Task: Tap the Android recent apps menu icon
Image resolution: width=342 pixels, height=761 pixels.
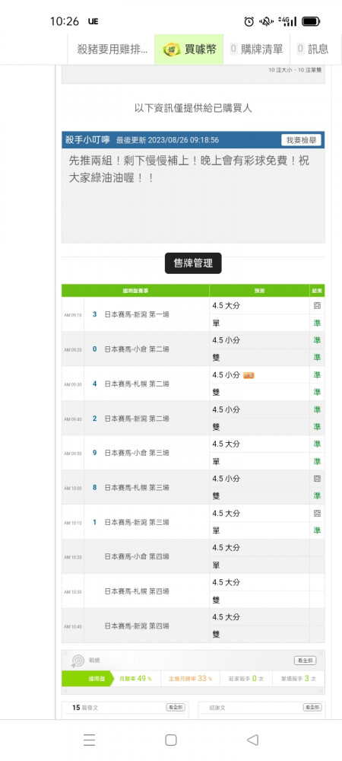Action: pyautogui.click(x=89, y=740)
